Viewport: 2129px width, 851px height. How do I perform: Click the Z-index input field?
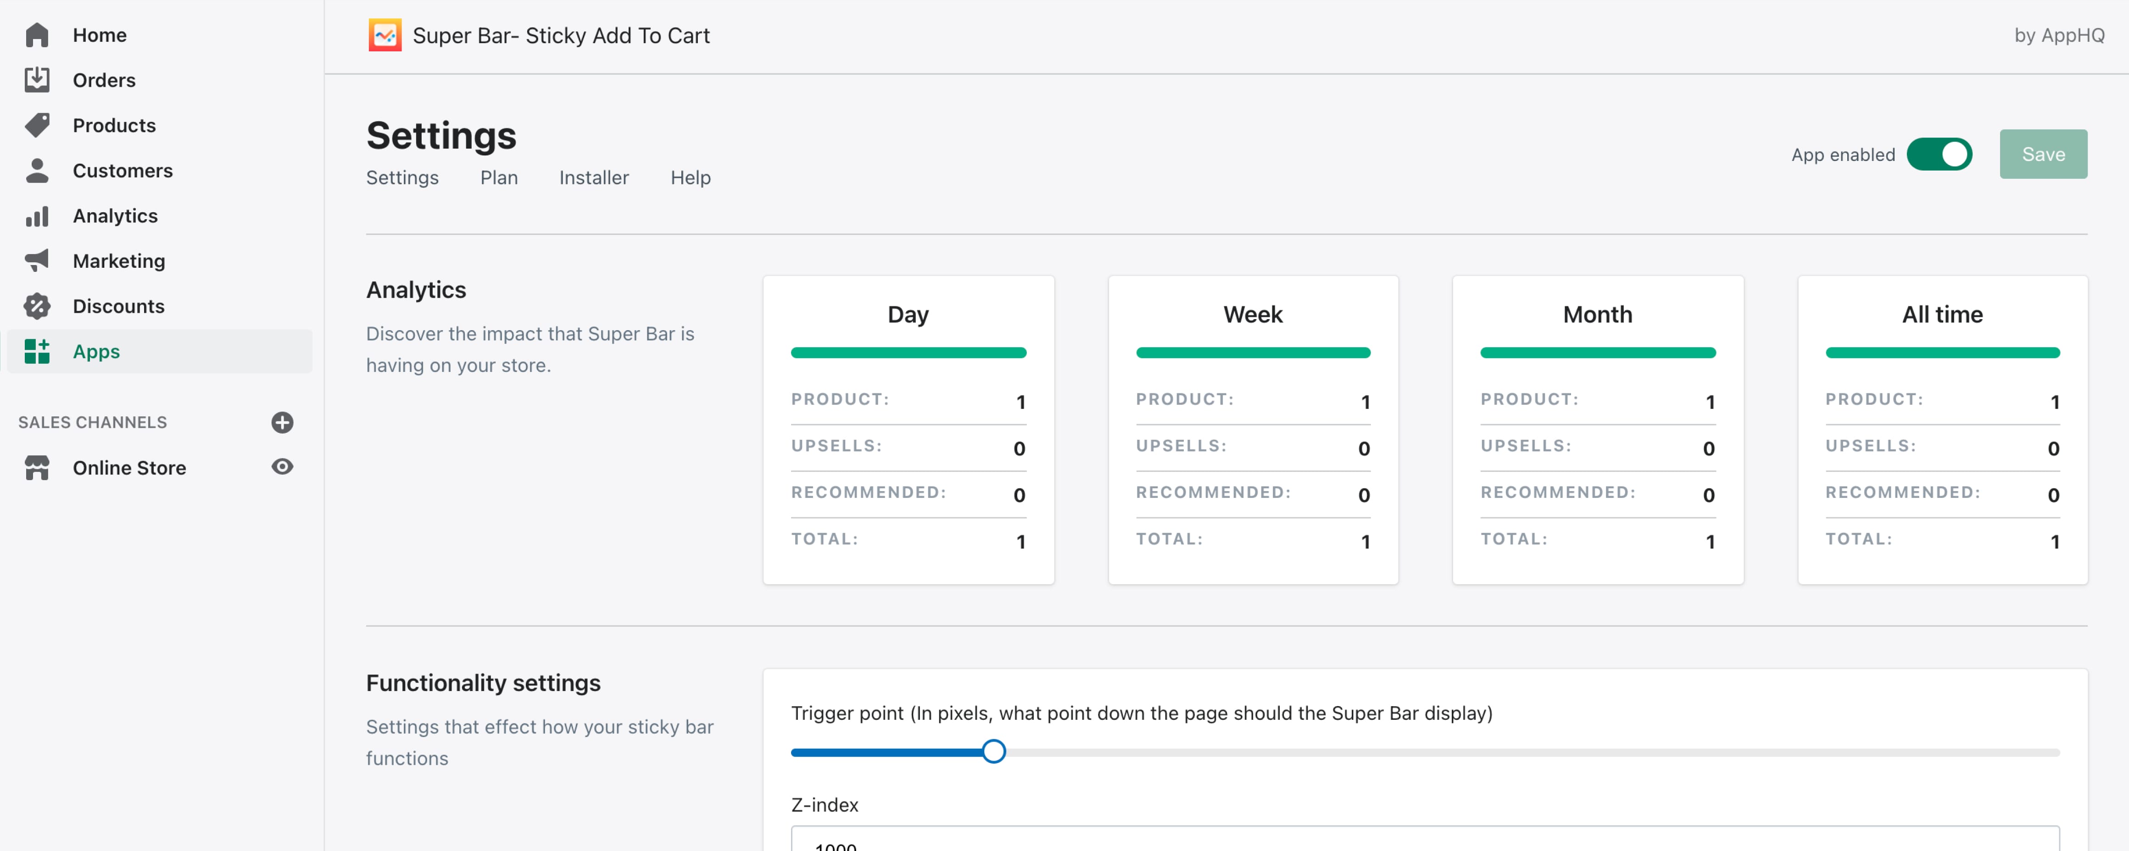(1424, 840)
